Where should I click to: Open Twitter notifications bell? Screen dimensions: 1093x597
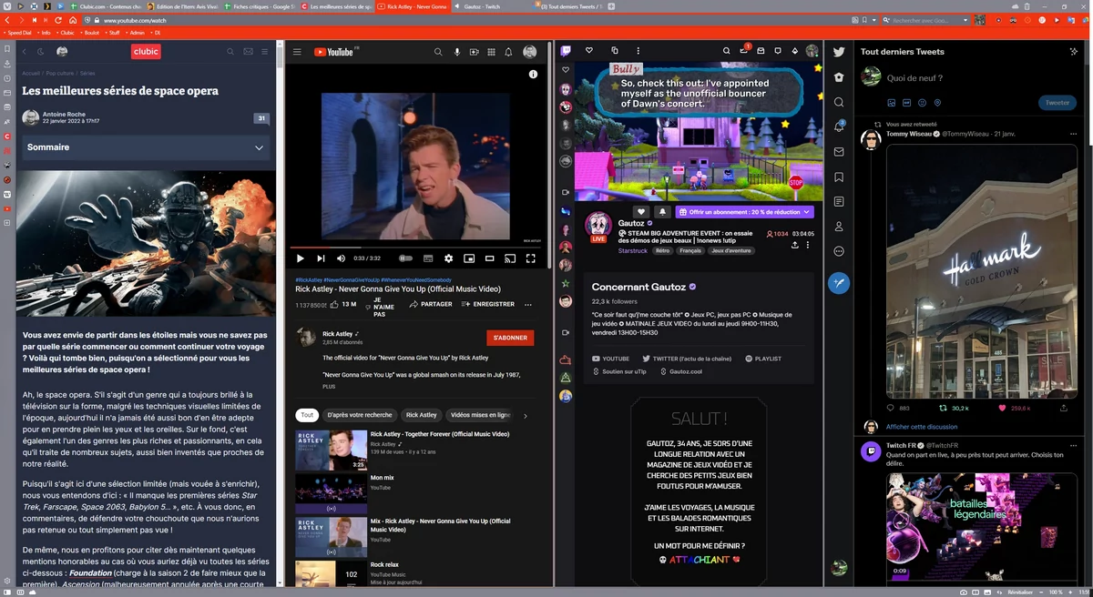point(839,127)
